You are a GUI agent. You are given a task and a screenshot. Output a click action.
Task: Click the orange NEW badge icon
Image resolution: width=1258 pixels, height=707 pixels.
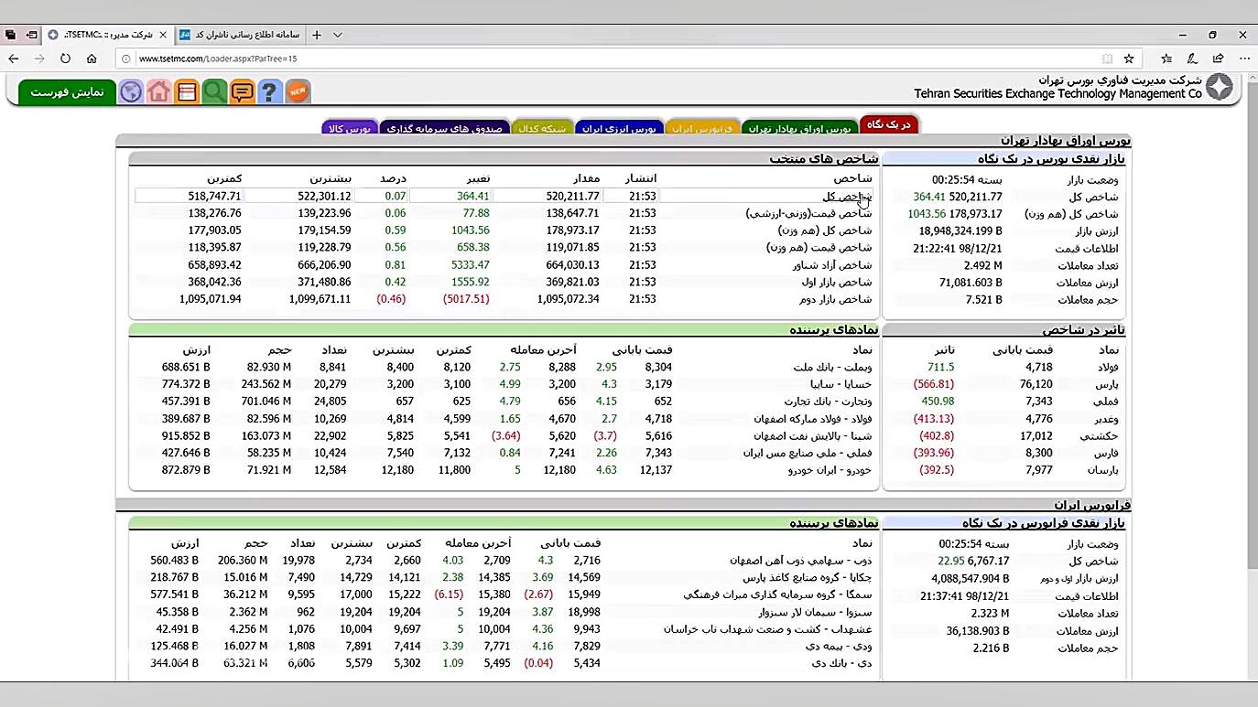(298, 91)
